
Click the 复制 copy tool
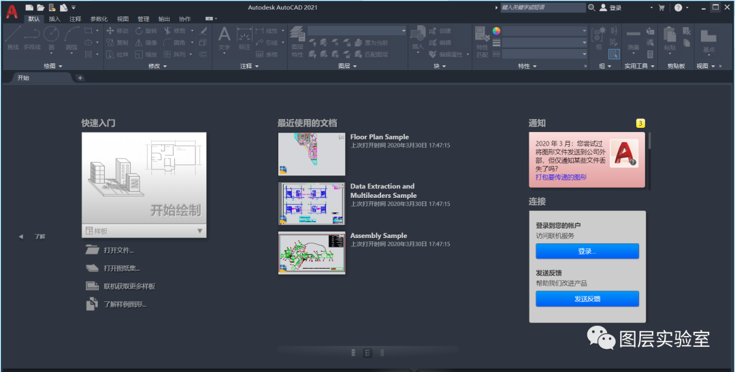point(117,43)
